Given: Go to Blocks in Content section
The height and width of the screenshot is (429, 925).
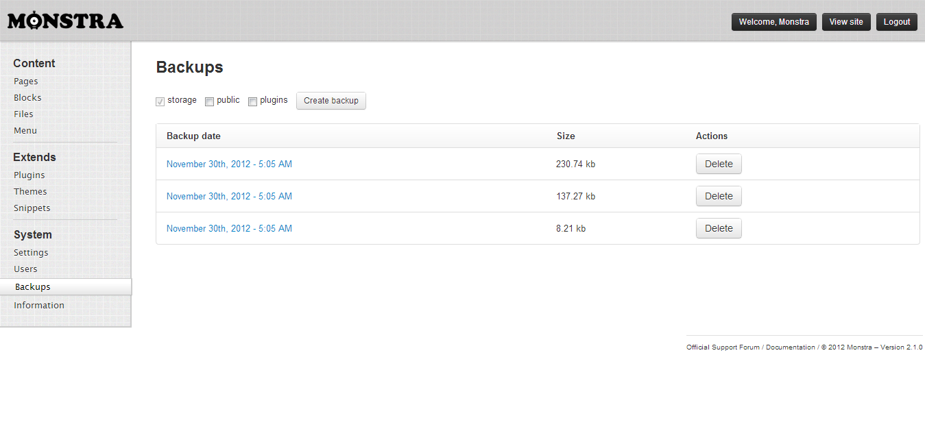Looking at the screenshot, I should coord(27,97).
